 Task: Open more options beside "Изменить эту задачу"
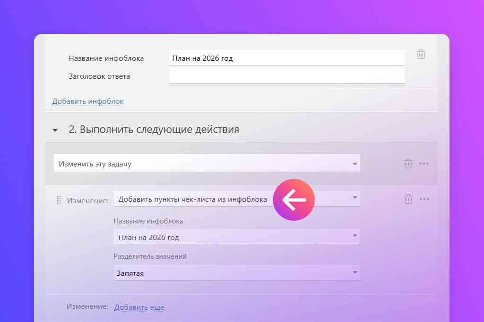424,164
